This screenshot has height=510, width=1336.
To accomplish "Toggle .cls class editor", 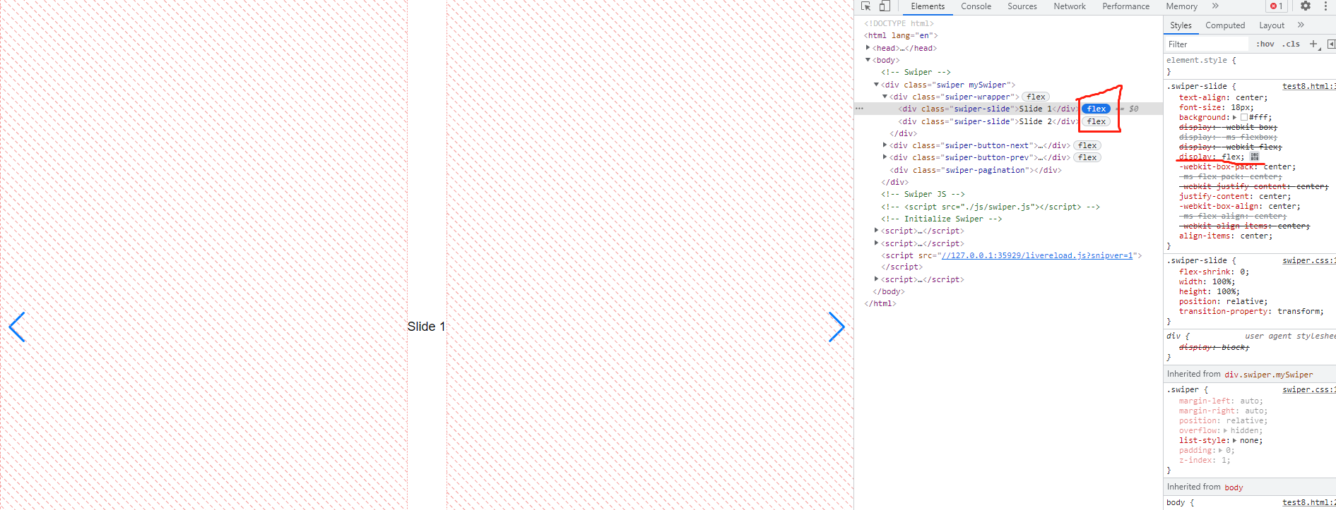I will pos(1291,44).
